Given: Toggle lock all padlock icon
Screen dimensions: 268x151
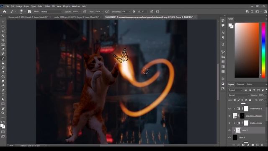Looking at the screenshot, I should coord(250,100).
